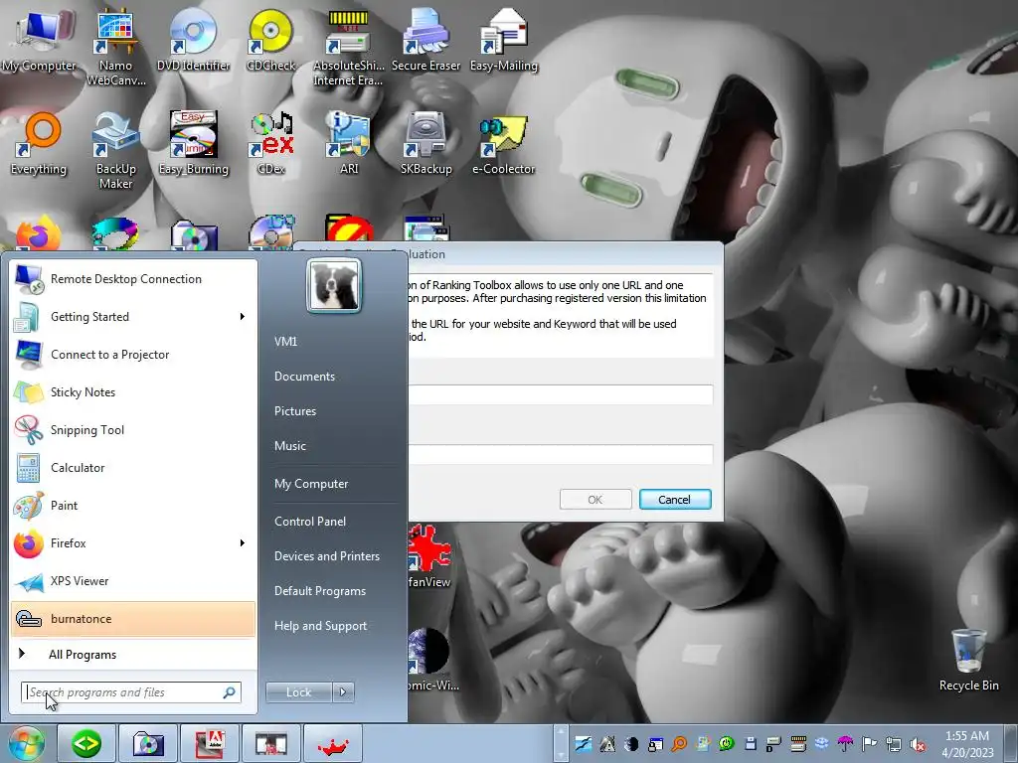Open My Computer from the Start menu right pane

(x=311, y=484)
